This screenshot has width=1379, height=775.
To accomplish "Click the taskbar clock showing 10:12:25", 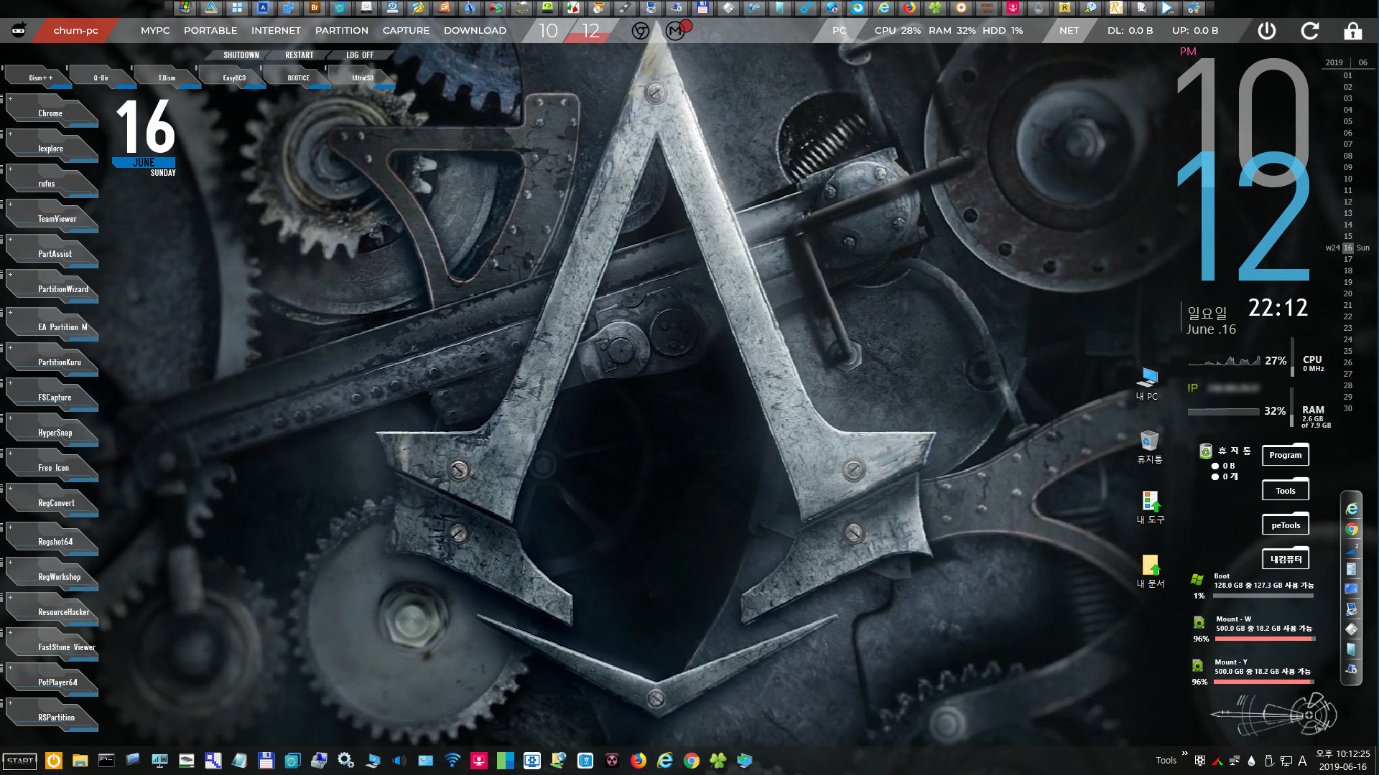I will tap(1342, 760).
